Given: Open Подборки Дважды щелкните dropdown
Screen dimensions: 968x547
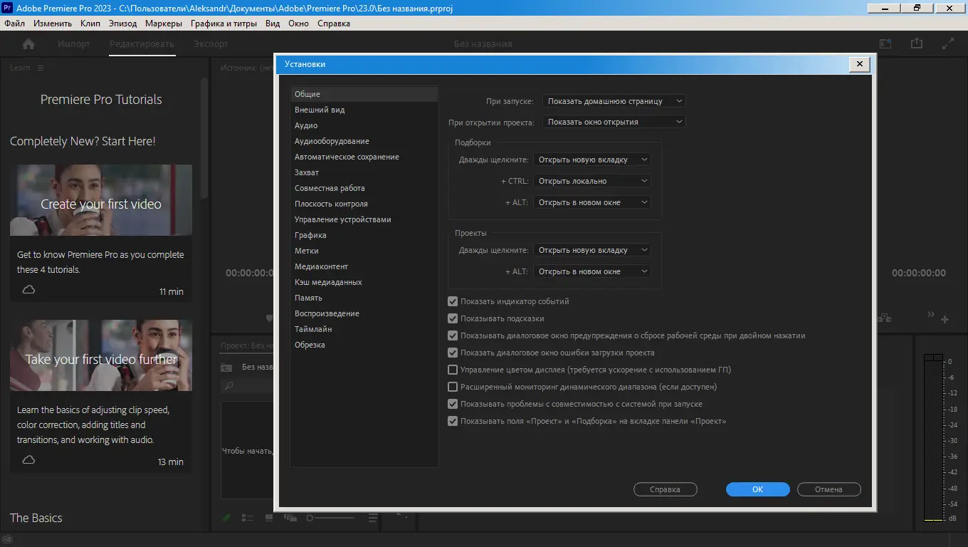Looking at the screenshot, I should tap(592, 160).
